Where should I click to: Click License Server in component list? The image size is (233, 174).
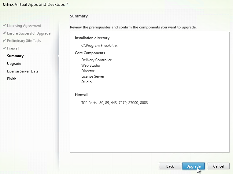[x=93, y=76]
